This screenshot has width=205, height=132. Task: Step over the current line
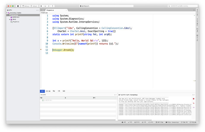[45, 6]
